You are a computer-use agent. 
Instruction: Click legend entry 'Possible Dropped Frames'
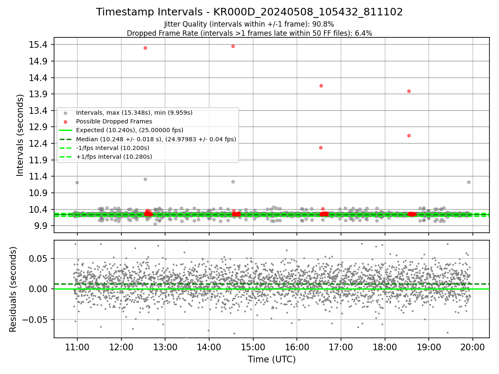[114, 121]
